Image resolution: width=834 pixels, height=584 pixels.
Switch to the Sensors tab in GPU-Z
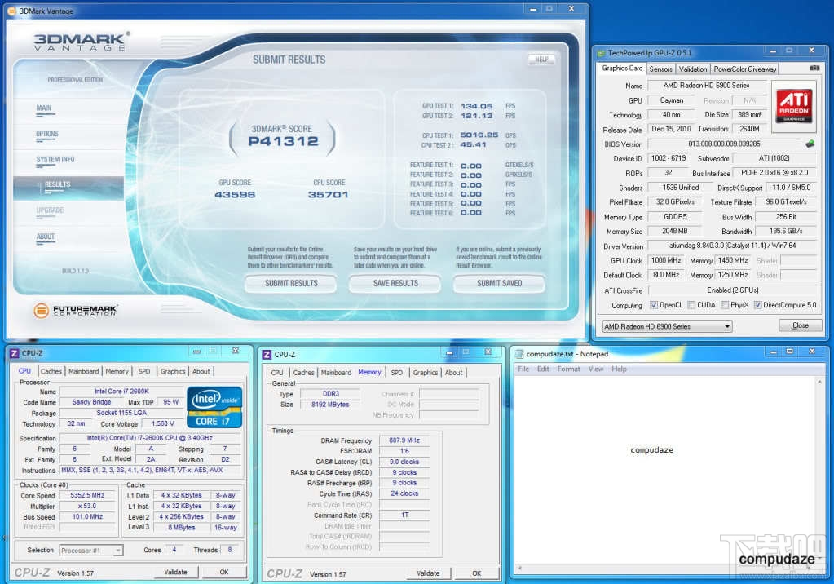(x=660, y=69)
